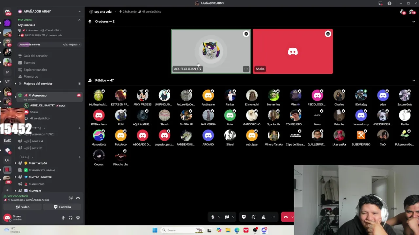Screen dimensions: 419x235
Task: Toggle mute in Shaka user panel
Action: 63,218
